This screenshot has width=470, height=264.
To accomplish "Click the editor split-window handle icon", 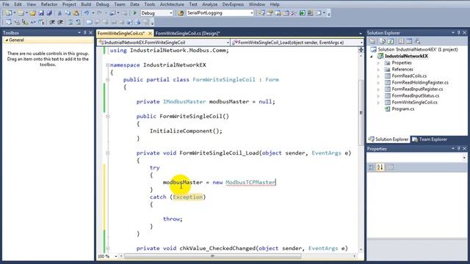I will click(x=361, y=50).
